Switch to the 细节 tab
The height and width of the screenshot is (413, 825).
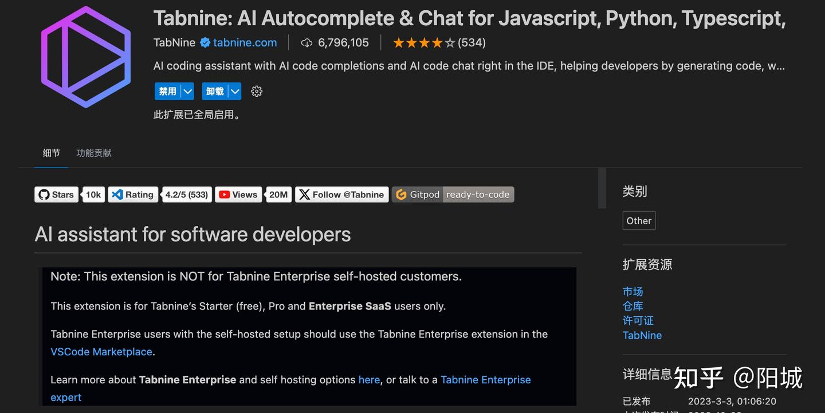point(51,153)
